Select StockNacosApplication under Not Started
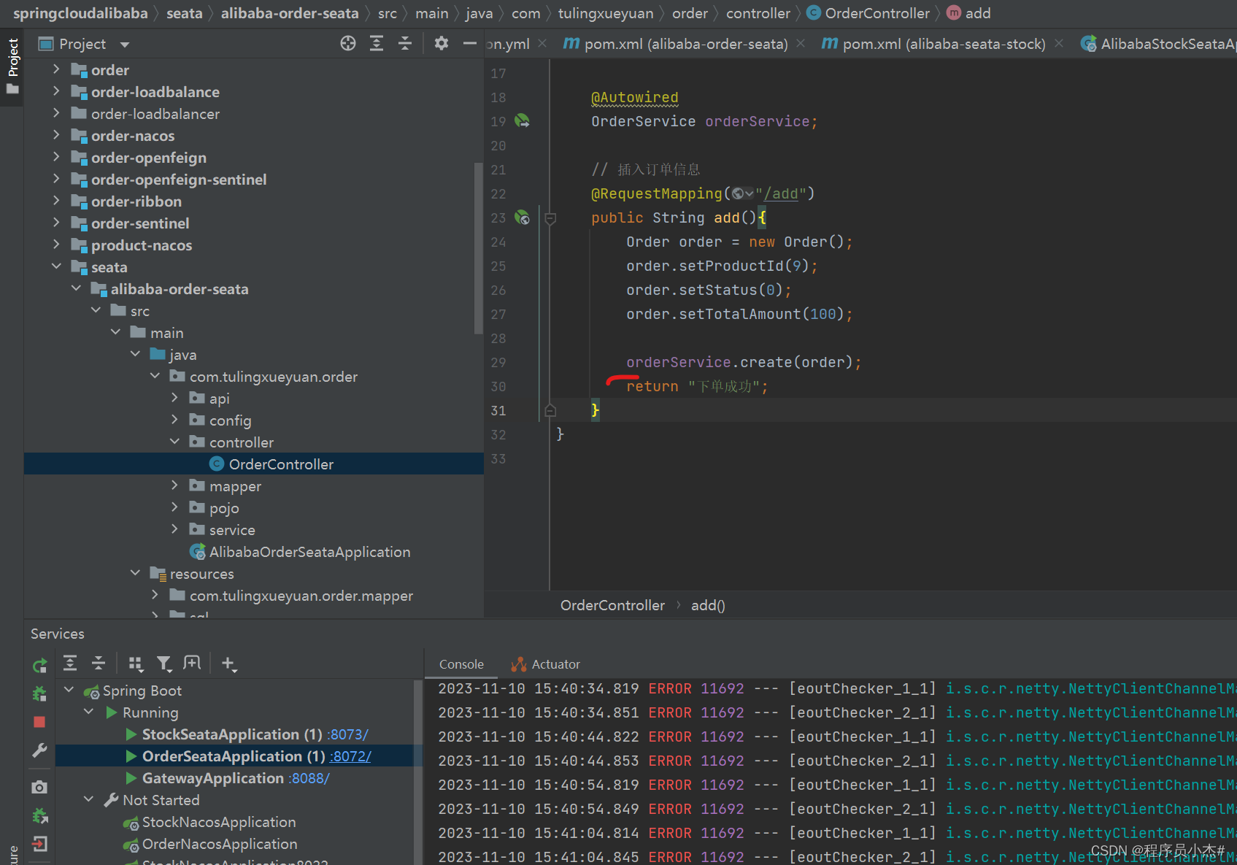The image size is (1237, 865). click(x=219, y=822)
